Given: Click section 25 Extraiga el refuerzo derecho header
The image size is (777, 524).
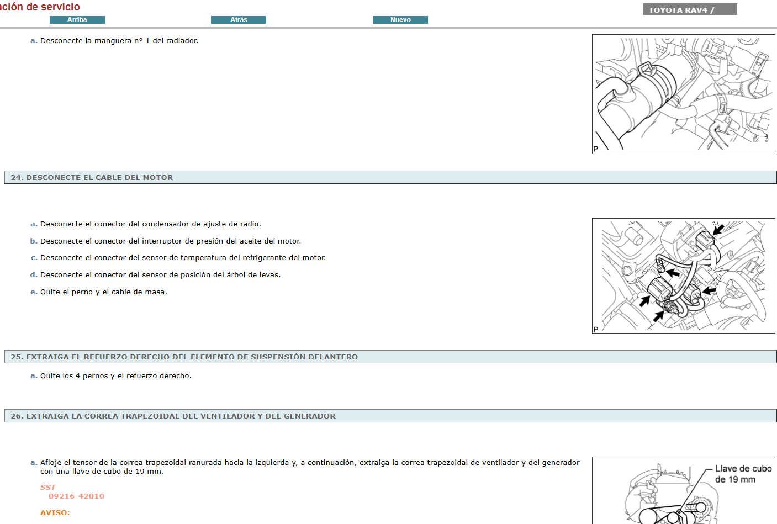Looking at the screenshot, I should pos(184,357).
